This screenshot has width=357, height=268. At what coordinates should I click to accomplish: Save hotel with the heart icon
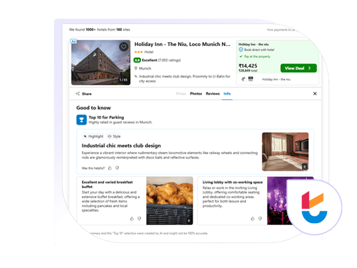pos(124,47)
